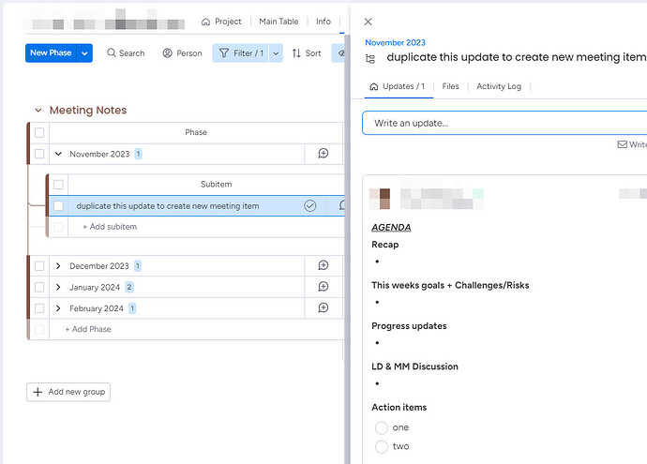Check off action item 'two'
Image resolution: width=647 pixels, height=464 pixels.
[382, 447]
